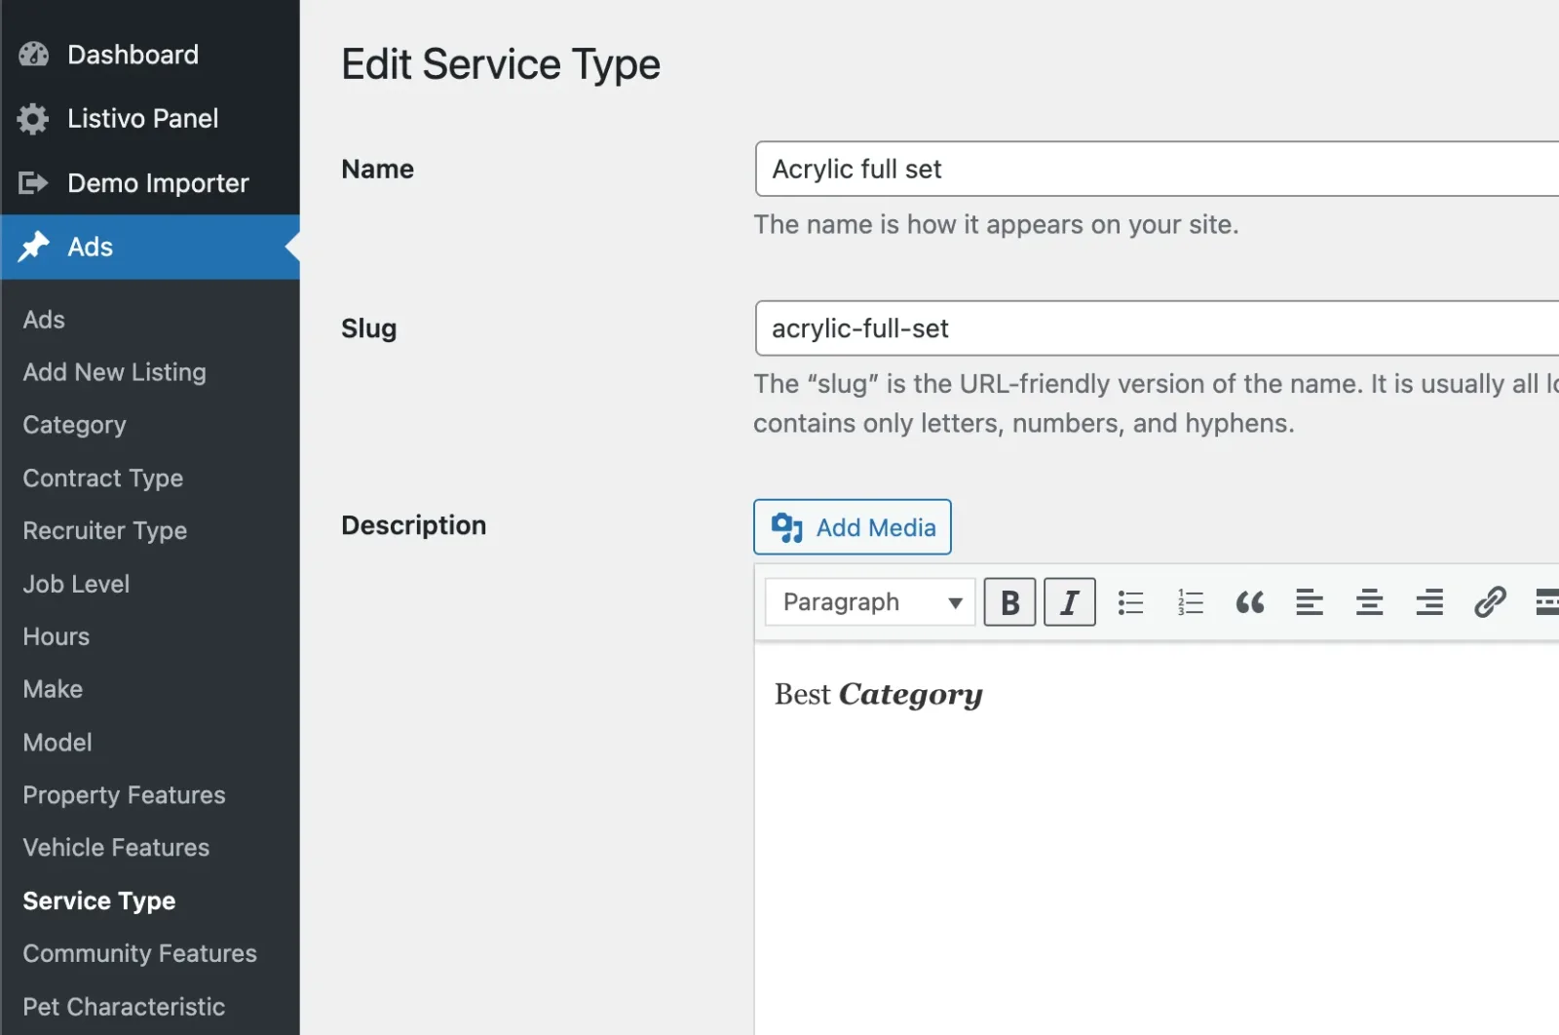This screenshot has width=1559, height=1035.
Task: Select Service Type submenu item
Action: 98,901
